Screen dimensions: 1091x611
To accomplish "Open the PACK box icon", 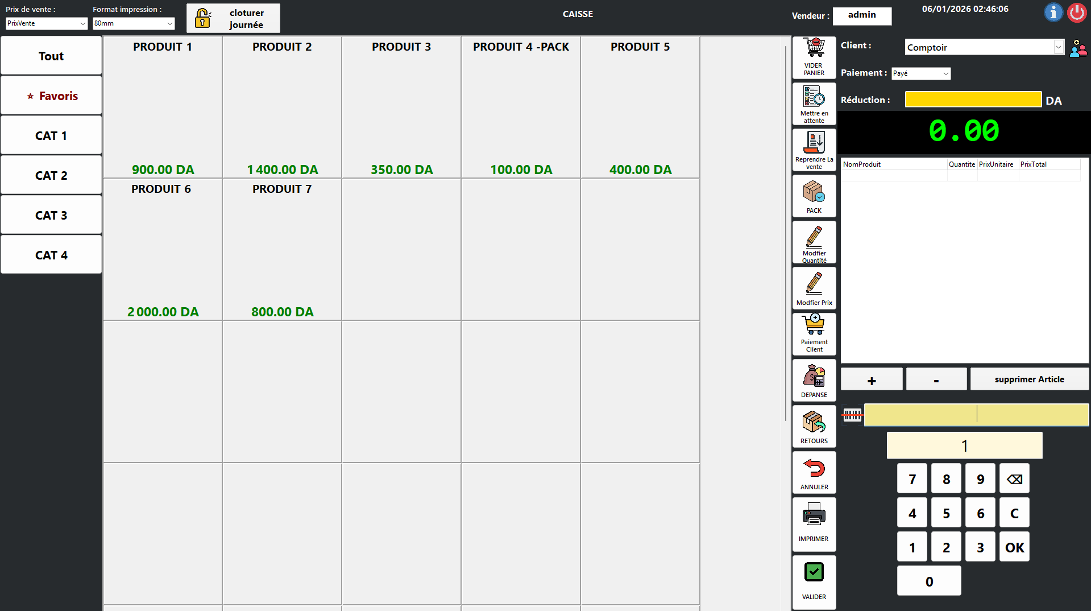I will [x=814, y=196].
